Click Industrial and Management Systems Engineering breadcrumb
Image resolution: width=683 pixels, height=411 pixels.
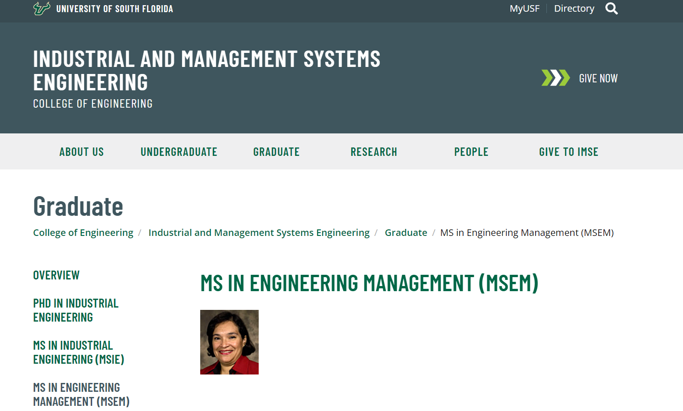coord(259,233)
